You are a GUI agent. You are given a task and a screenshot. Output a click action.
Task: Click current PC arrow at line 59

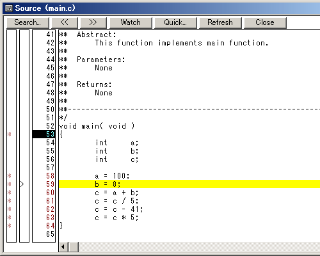tap(22, 184)
